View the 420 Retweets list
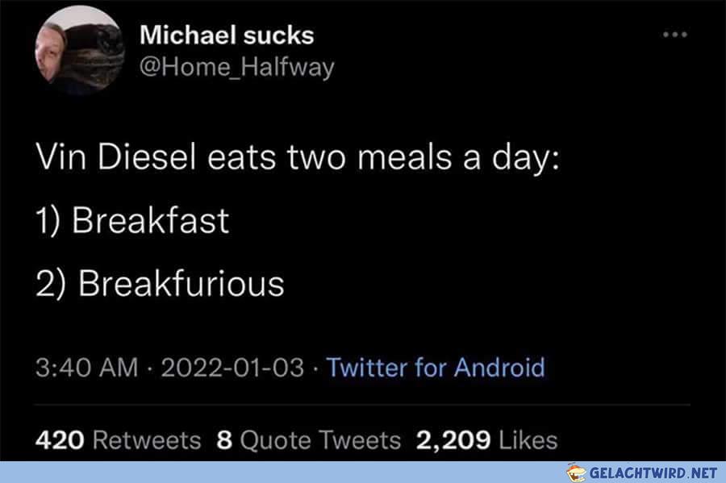 click(x=118, y=440)
